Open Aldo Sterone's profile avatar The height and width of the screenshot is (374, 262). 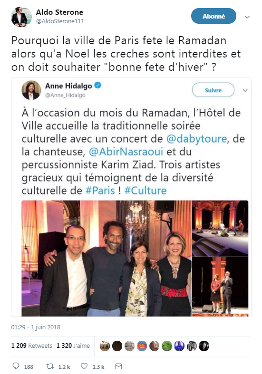tap(21, 17)
